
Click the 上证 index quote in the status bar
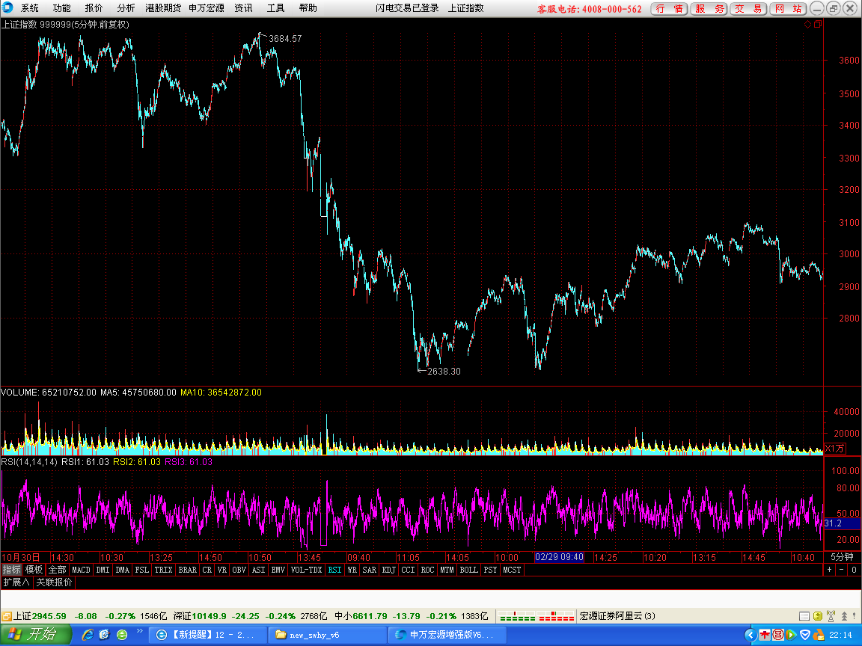click(x=90, y=616)
